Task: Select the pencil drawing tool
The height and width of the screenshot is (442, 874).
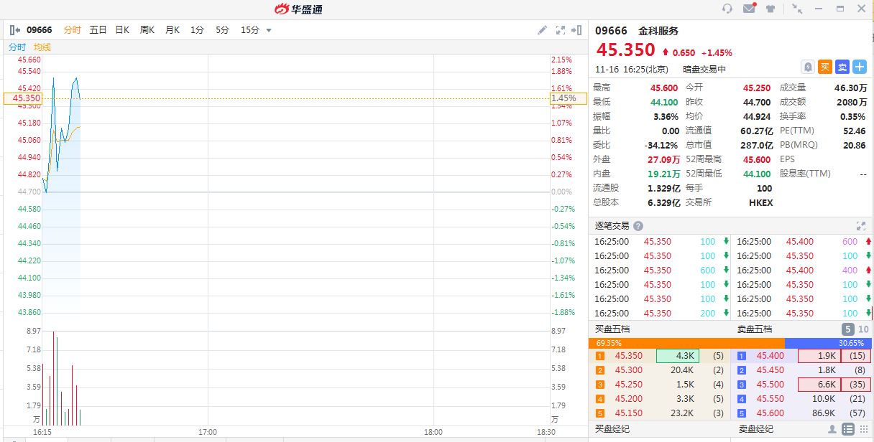Action: pos(543,30)
